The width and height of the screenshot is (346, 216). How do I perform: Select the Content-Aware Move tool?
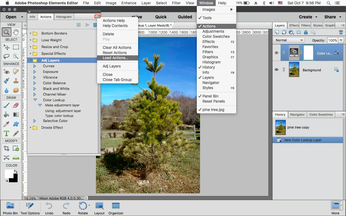point(6,158)
